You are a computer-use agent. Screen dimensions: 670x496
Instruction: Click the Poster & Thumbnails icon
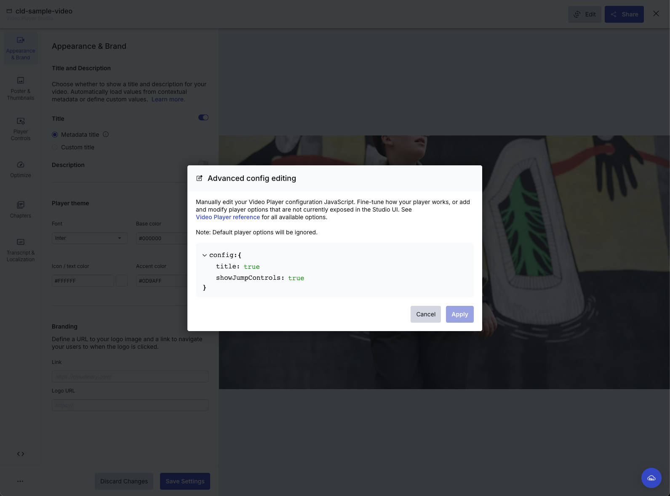point(21,80)
